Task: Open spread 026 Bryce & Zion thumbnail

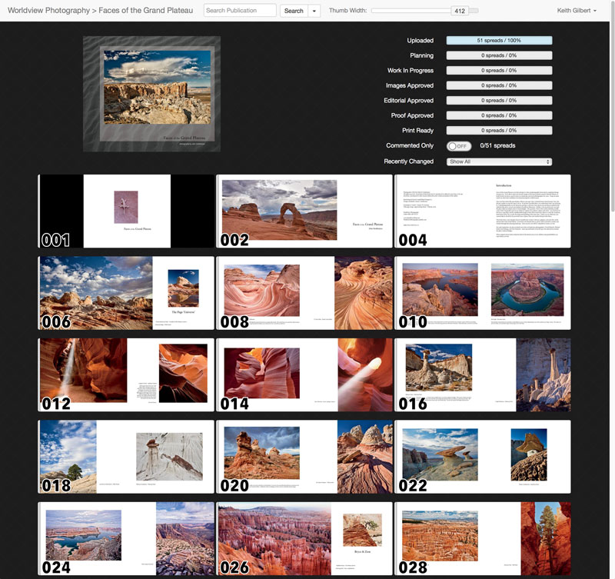Action: pyautogui.click(x=304, y=538)
